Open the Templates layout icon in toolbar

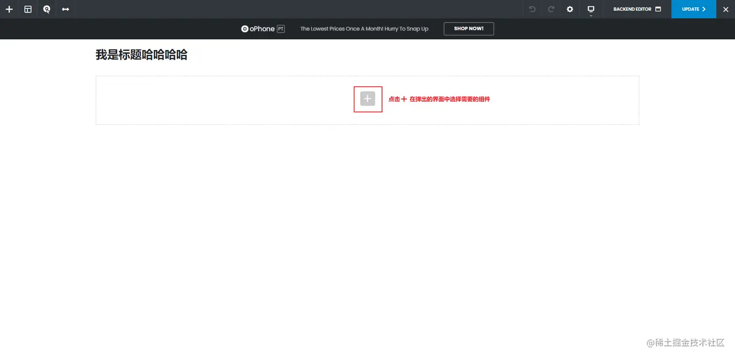28,9
